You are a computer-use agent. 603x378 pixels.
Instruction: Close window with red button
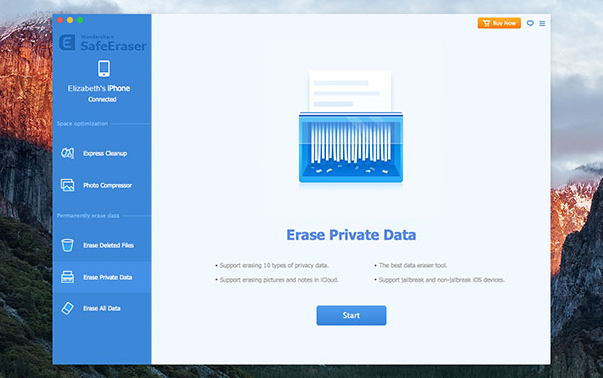tap(60, 20)
